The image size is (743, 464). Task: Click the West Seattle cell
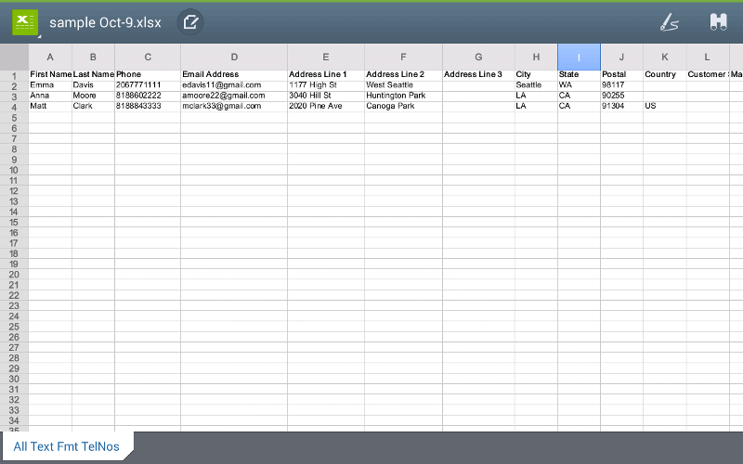coord(404,85)
